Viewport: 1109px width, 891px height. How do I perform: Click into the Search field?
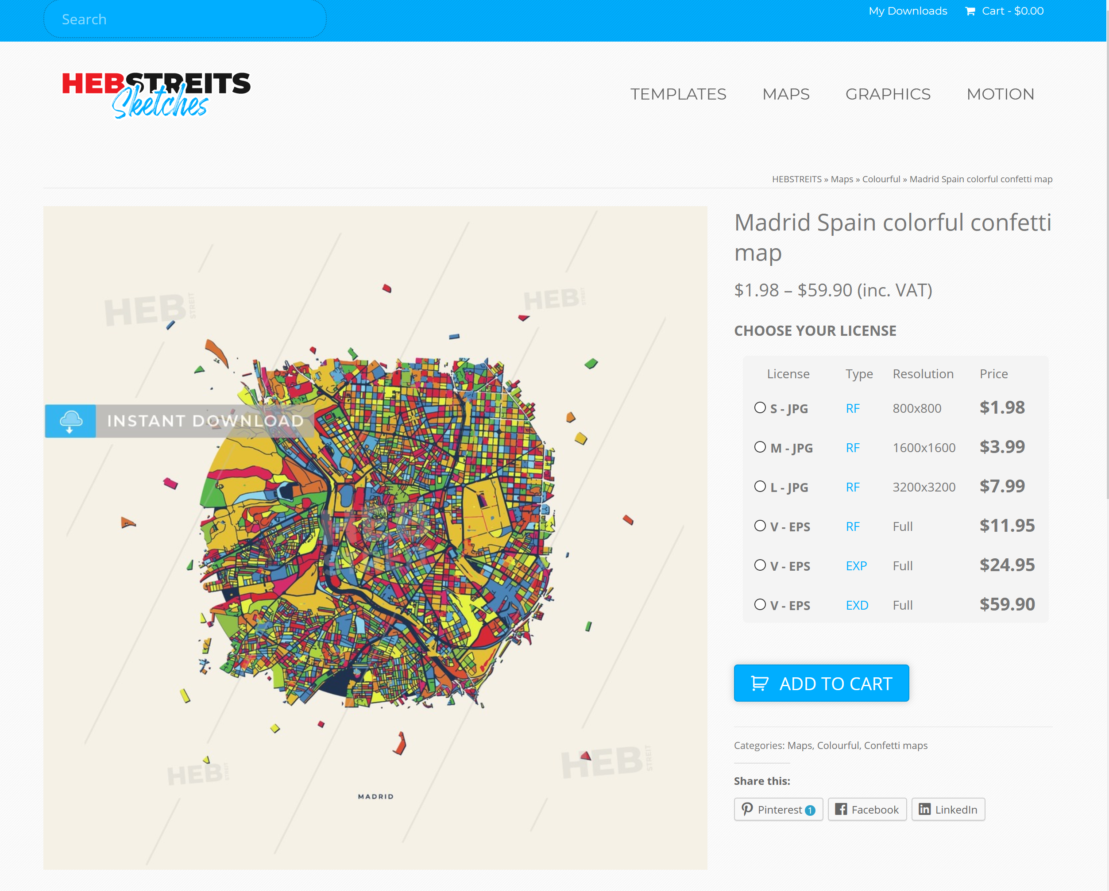[185, 19]
